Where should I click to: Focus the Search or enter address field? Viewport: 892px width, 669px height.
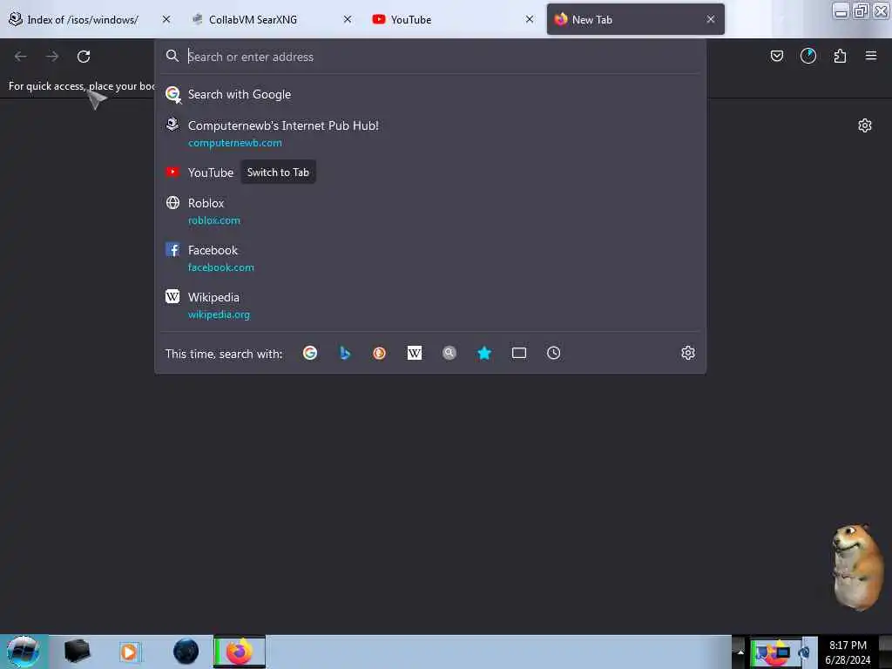click(x=430, y=57)
